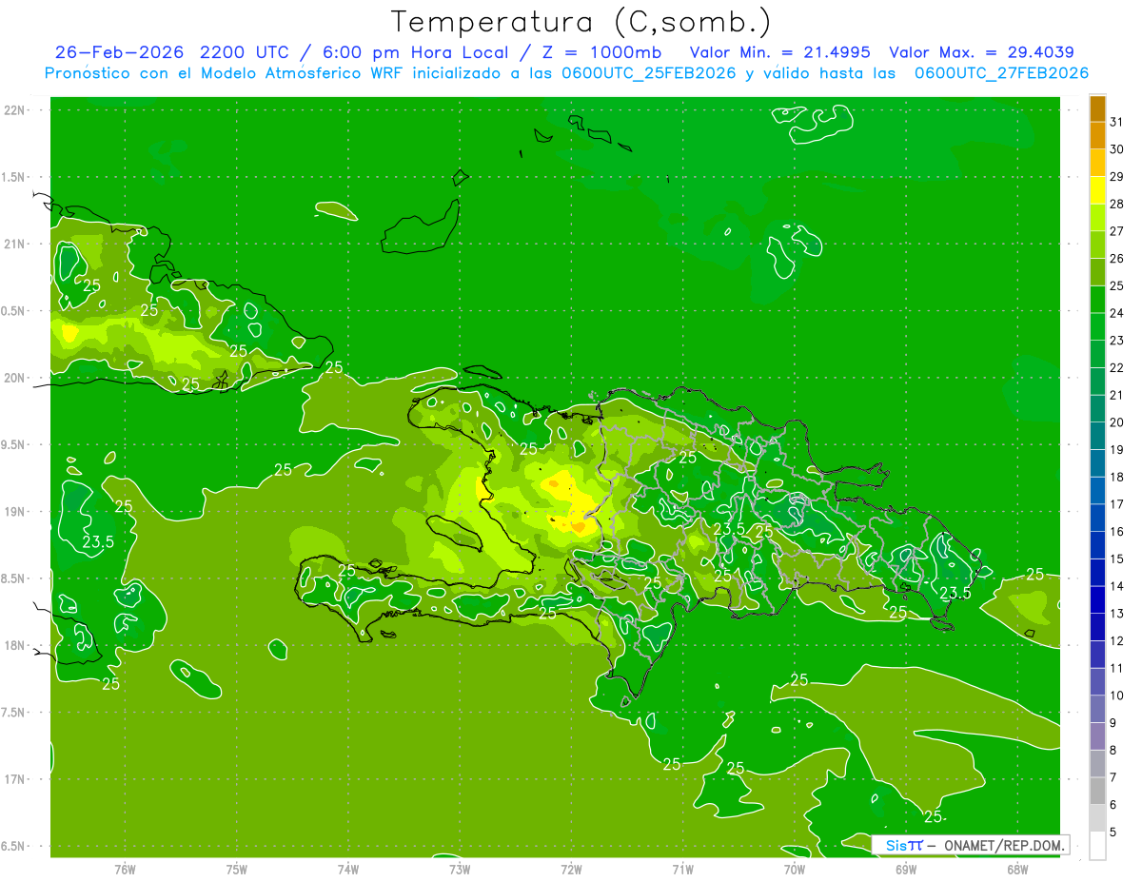Click the '17' colorbar scale label
This screenshot has width=1142, height=882.
tap(1116, 504)
